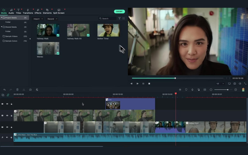Select the Weirdo media thumbnail
Screen dimensions: 248x155
coord(48,48)
